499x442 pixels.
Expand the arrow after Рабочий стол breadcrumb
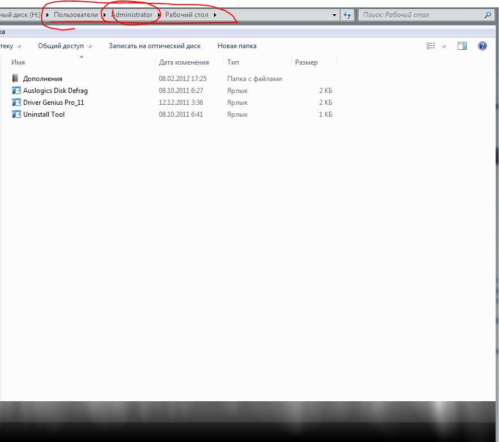click(x=215, y=15)
